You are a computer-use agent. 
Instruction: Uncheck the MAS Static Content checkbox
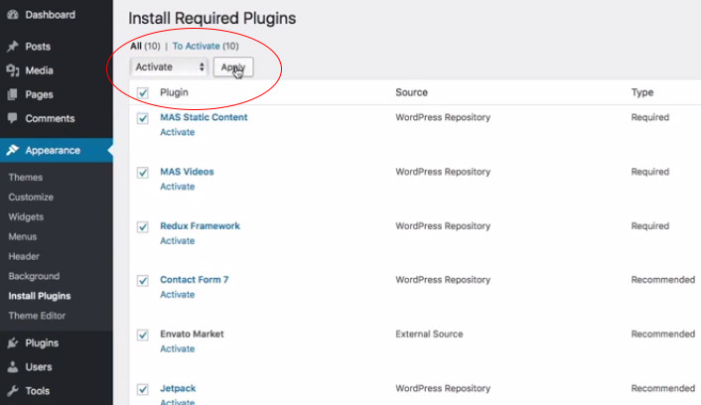pyautogui.click(x=143, y=118)
